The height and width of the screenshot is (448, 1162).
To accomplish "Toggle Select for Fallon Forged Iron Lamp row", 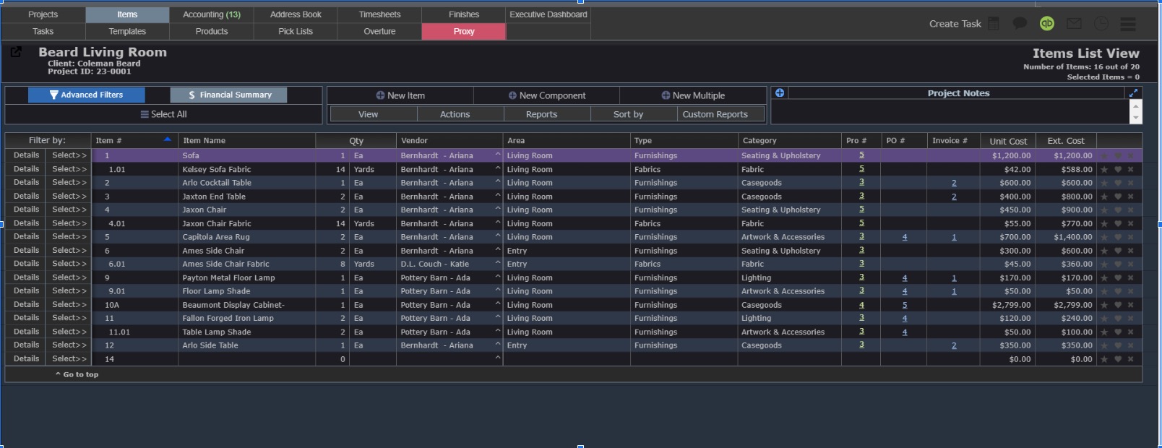I will pyautogui.click(x=69, y=318).
